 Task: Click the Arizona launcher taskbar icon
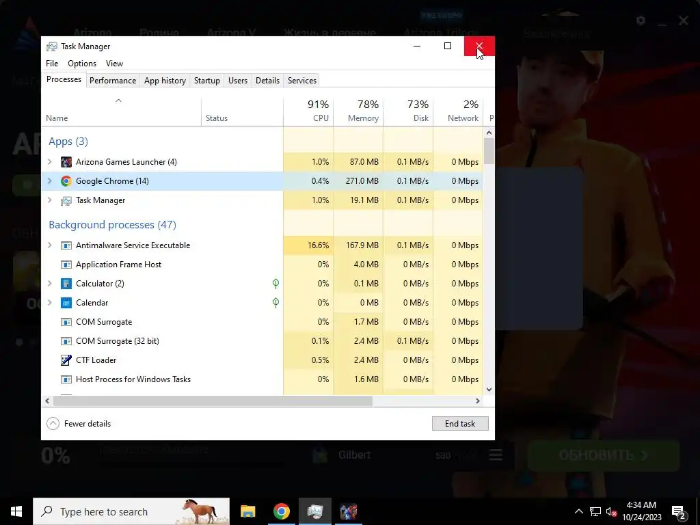[348, 511]
